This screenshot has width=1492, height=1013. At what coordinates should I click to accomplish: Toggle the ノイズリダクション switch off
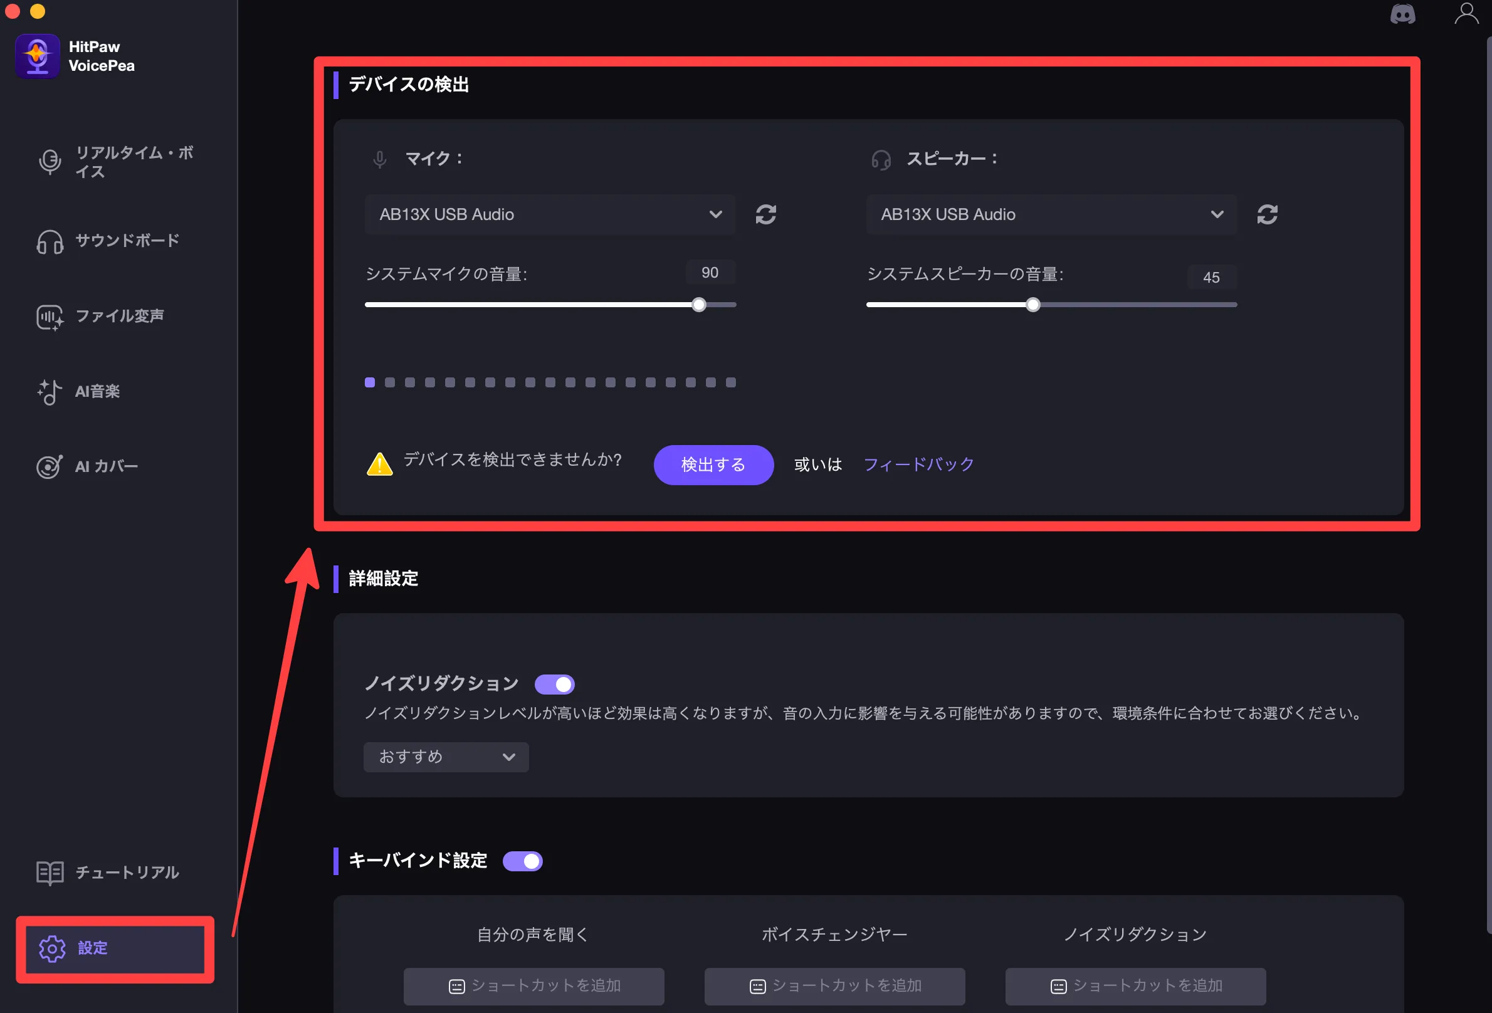tap(555, 685)
